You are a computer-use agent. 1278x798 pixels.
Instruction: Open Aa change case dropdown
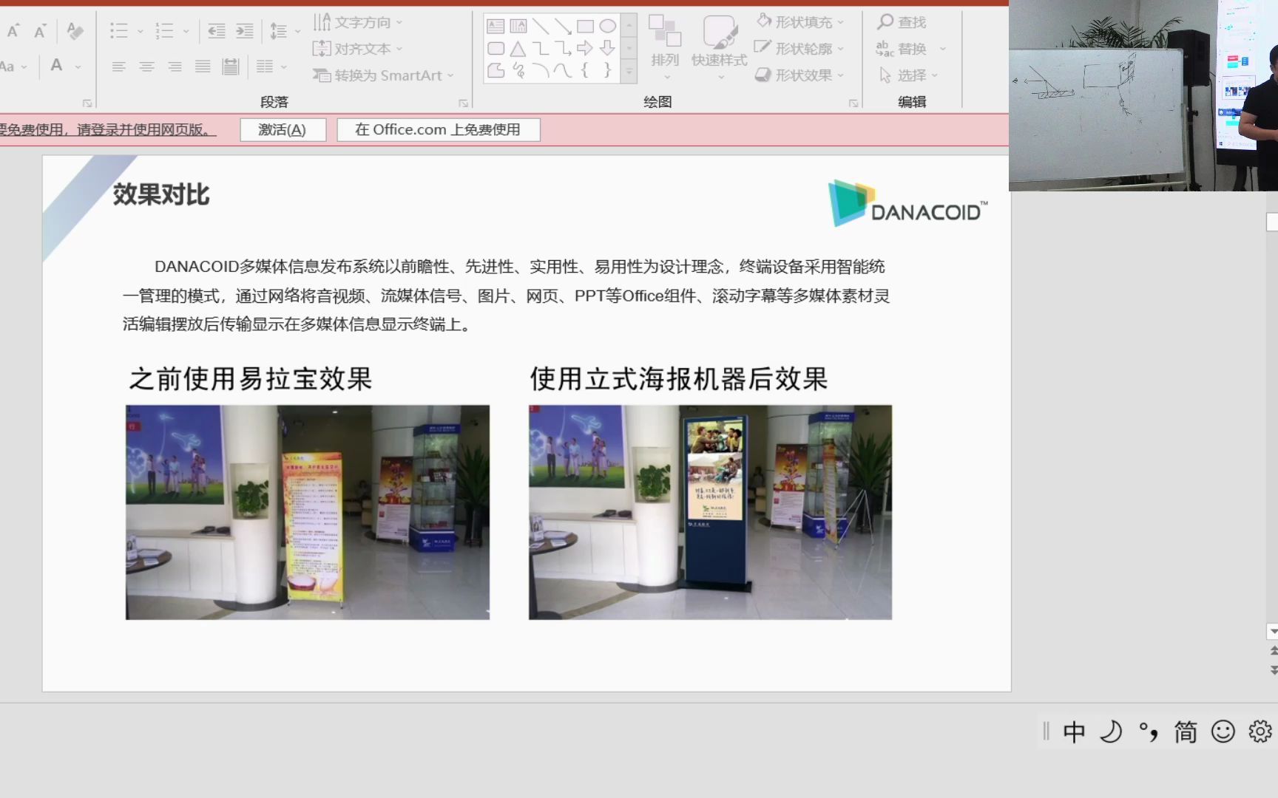click(13, 66)
